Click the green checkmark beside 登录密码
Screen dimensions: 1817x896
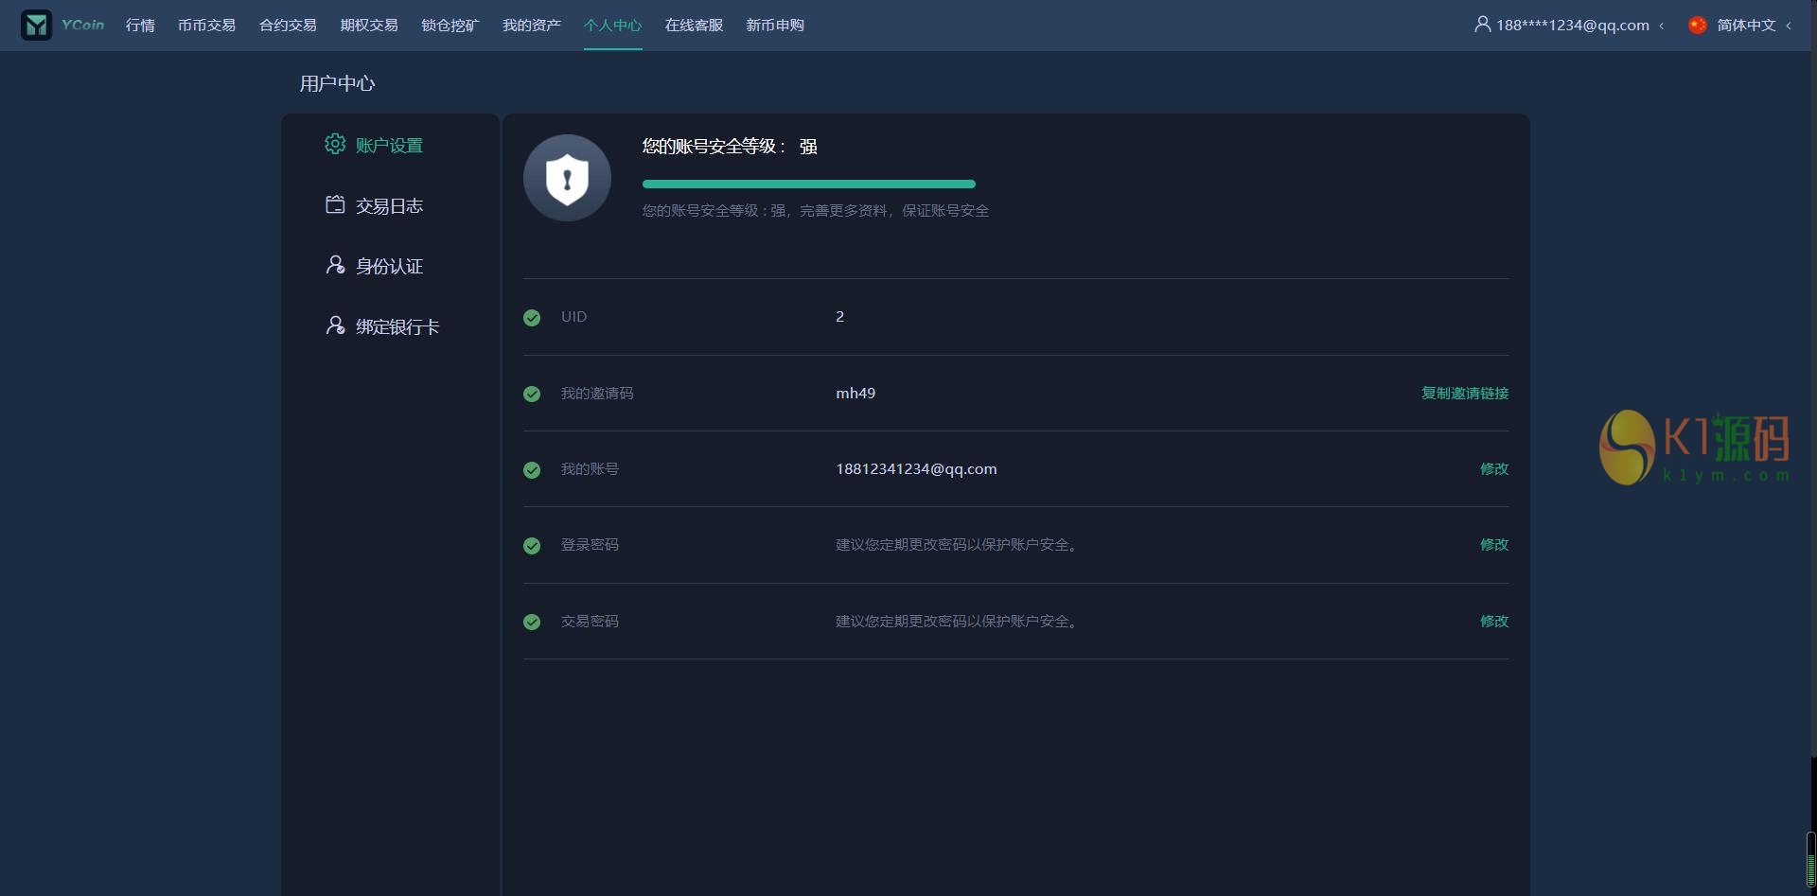pos(532,546)
